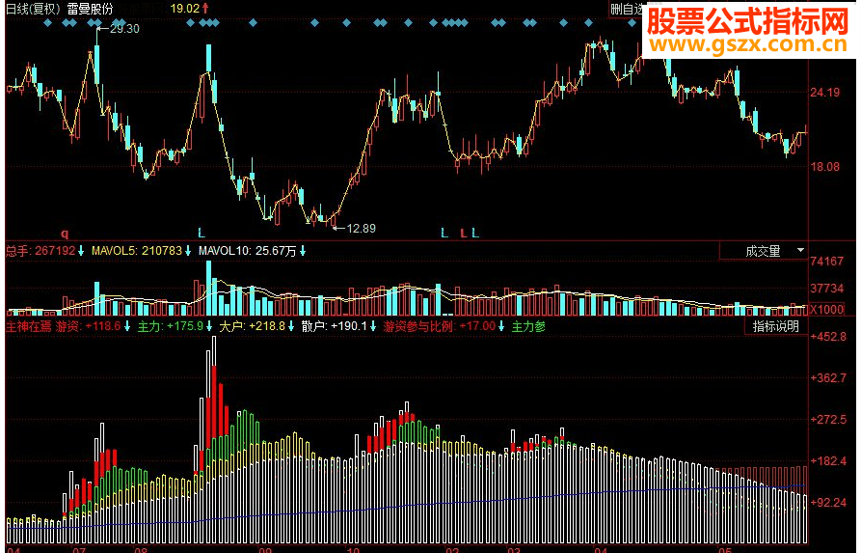Viewport: 861px width, 553px height.
Task: Click the +452.8 indicator axis value
Action: point(828,337)
